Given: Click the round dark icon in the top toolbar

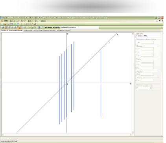Looking at the screenshot, I should [x=35, y=24].
